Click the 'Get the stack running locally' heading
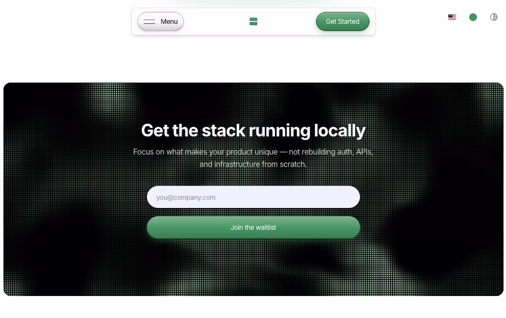Image resolution: width=506 pixels, height=318 pixels. pos(253,131)
